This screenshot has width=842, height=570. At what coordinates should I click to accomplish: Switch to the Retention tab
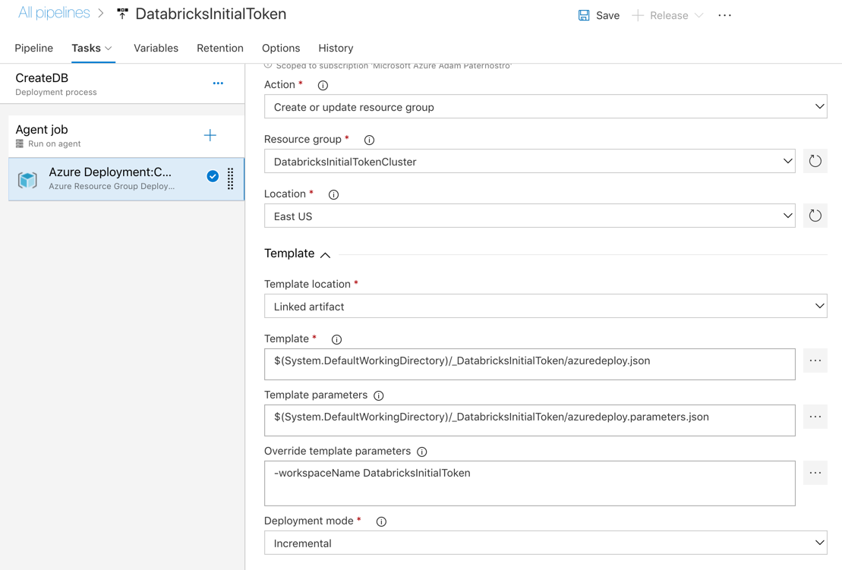click(220, 49)
